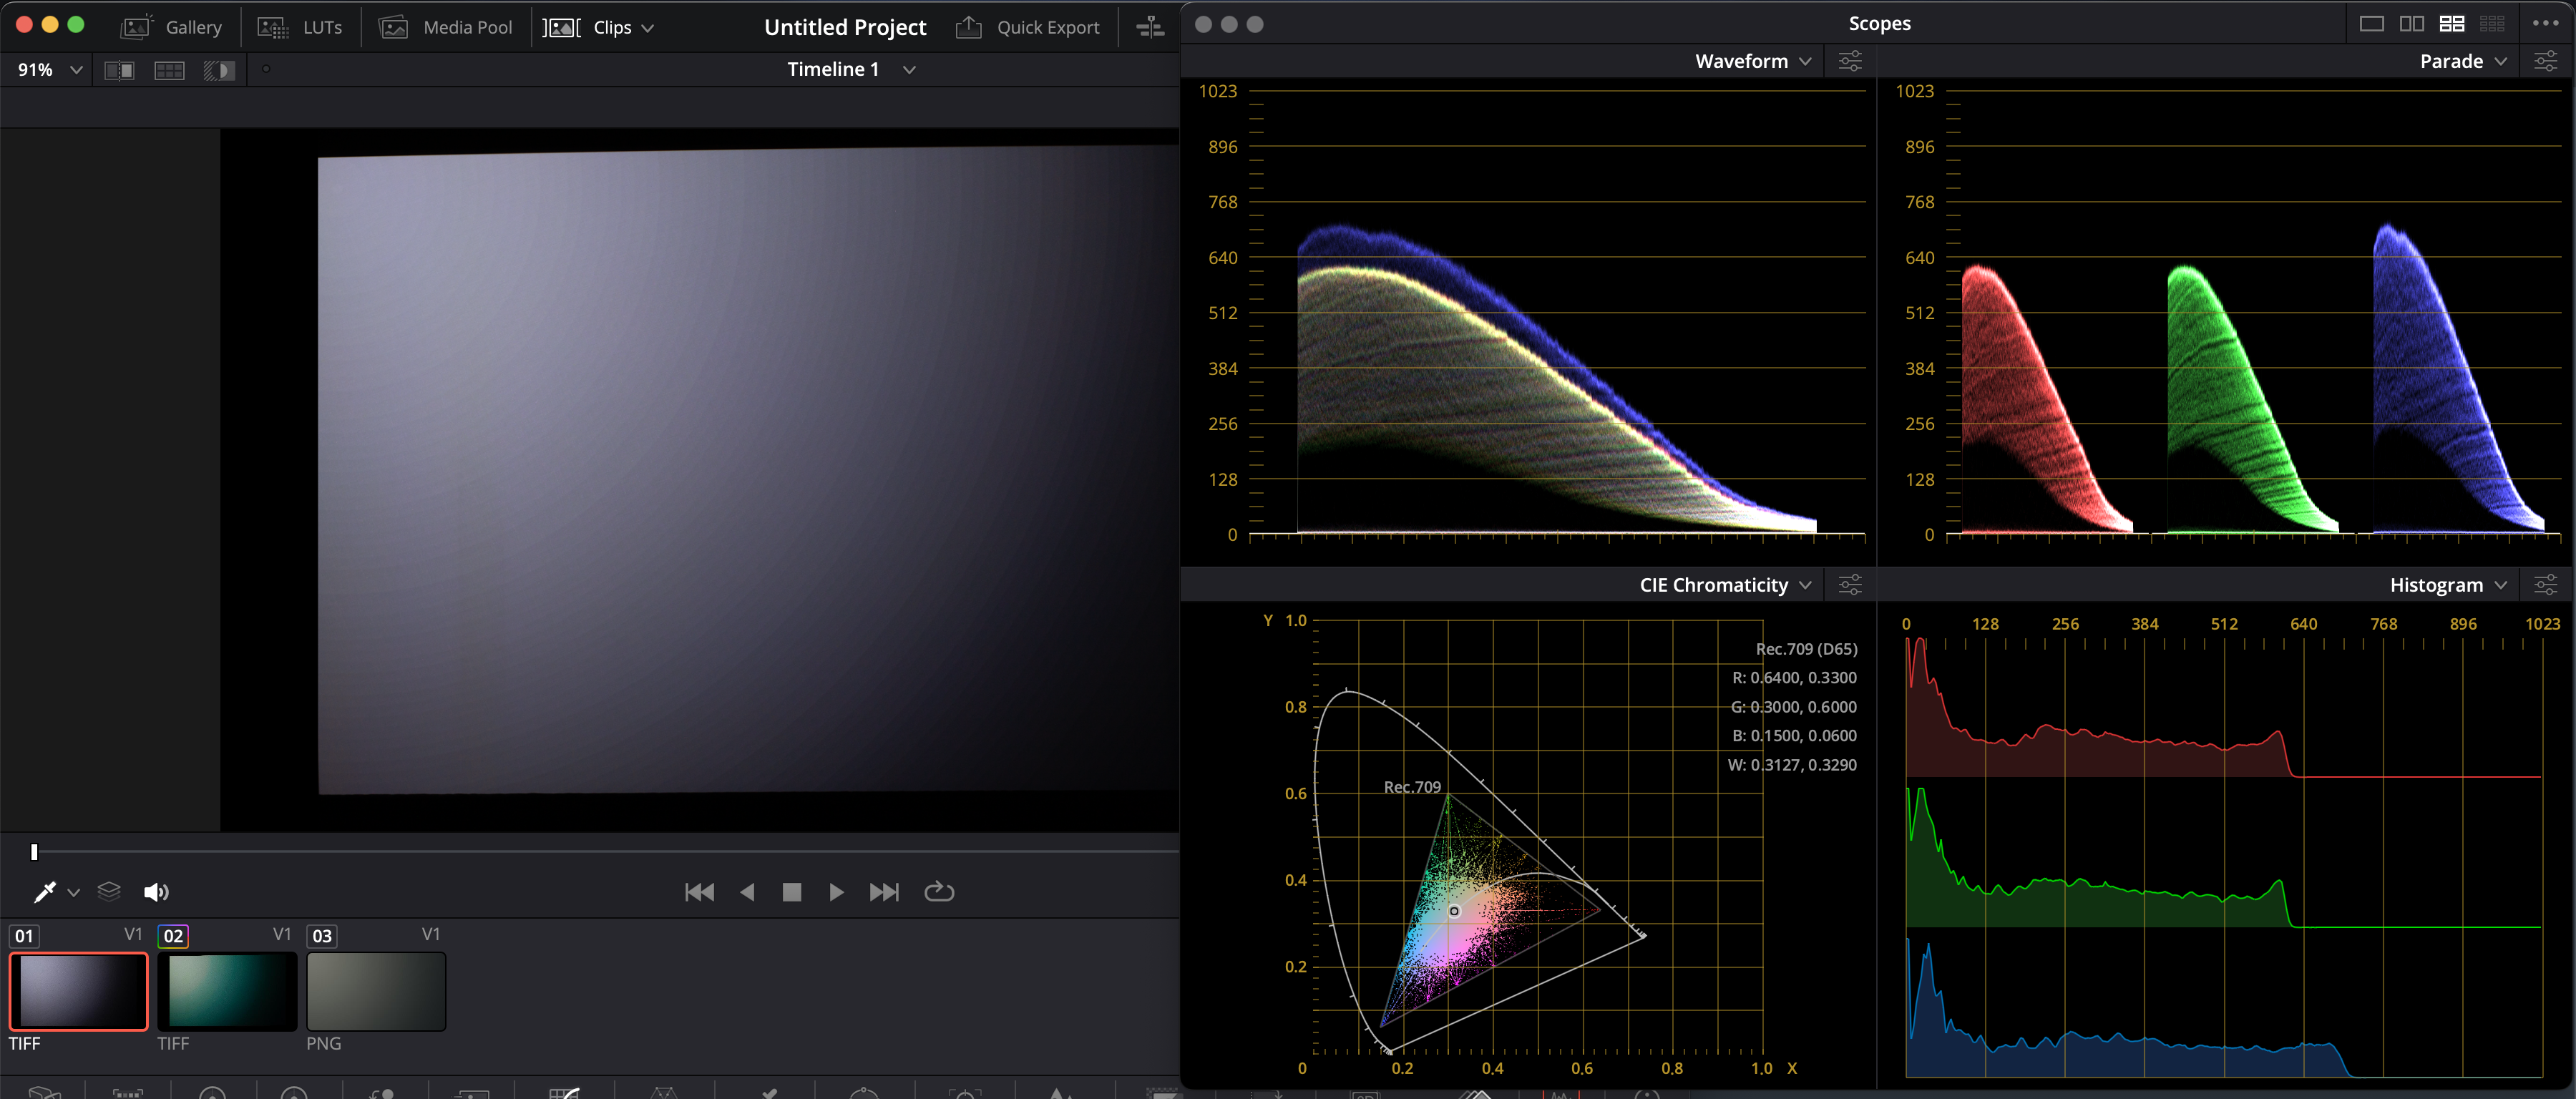The width and height of the screenshot is (2576, 1099).
Task: Switch scopes to four-up layout
Action: 2451,23
